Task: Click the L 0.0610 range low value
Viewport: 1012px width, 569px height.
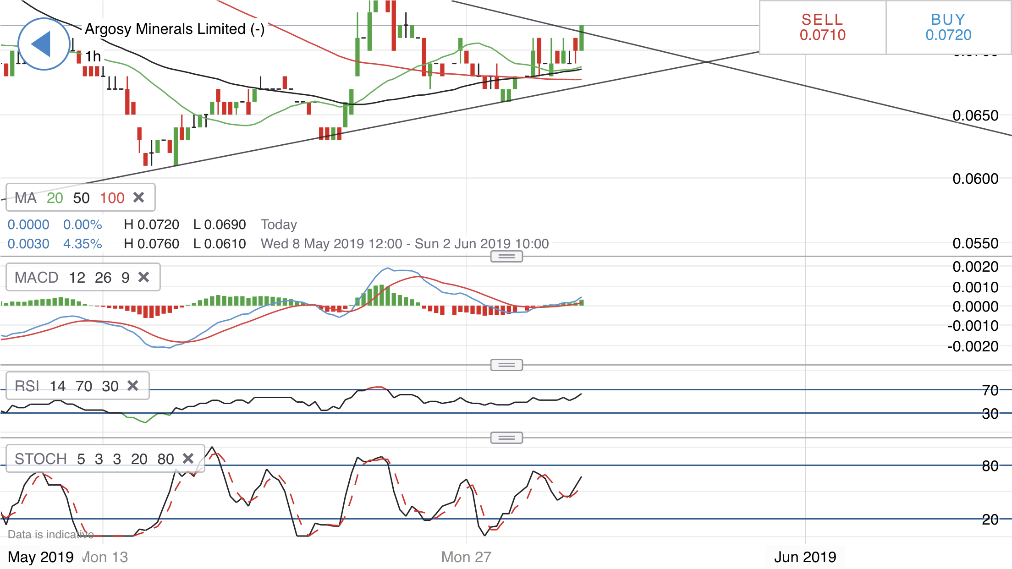Action: click(x=220, y=244)
